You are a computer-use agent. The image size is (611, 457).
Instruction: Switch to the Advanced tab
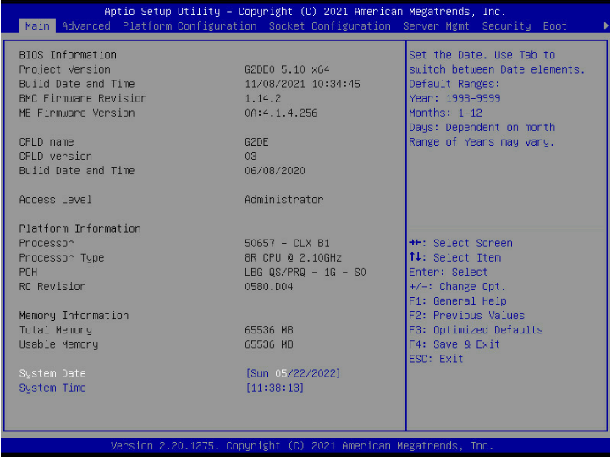[86, 26]
